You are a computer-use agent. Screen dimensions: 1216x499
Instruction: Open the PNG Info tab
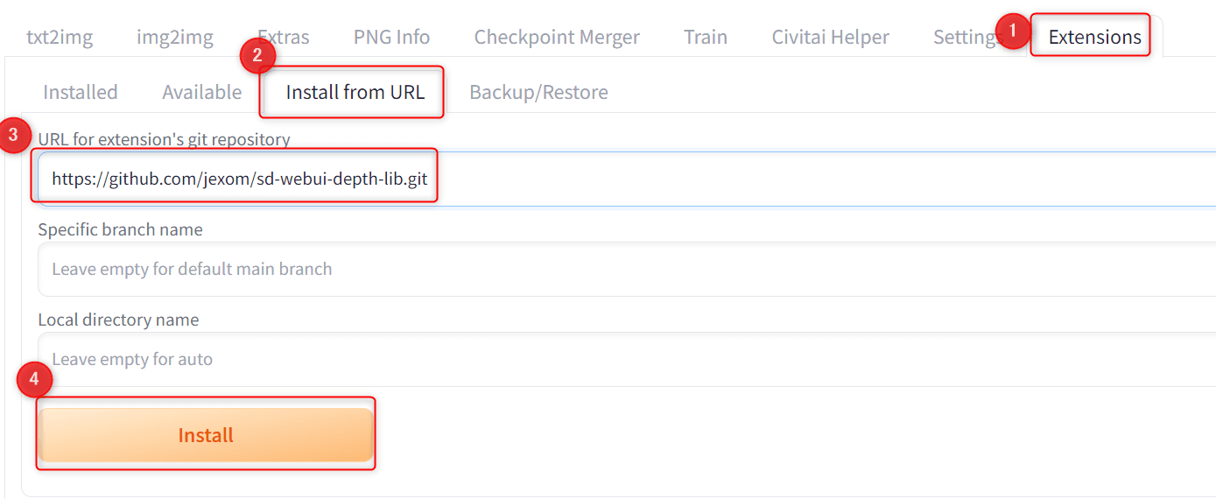391,37
